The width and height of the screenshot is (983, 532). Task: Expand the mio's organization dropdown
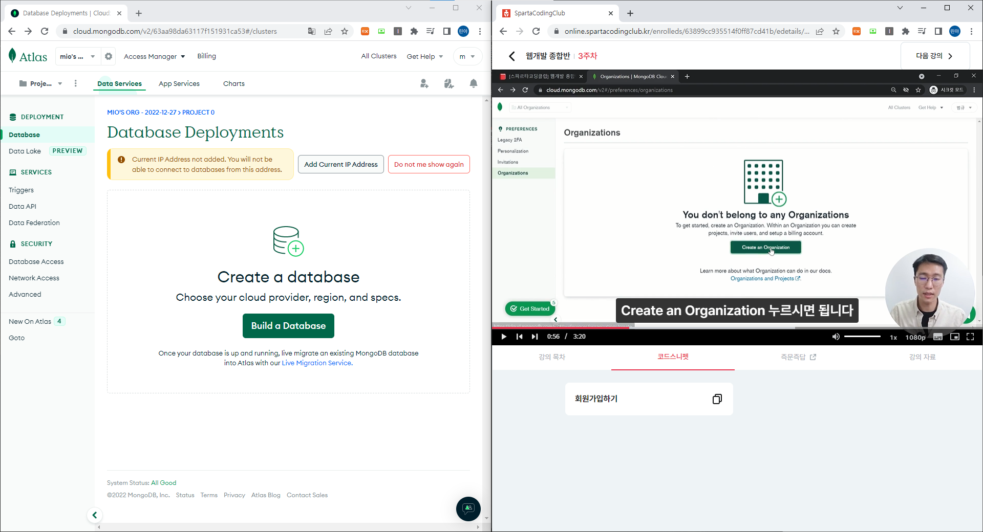point(77,56)
